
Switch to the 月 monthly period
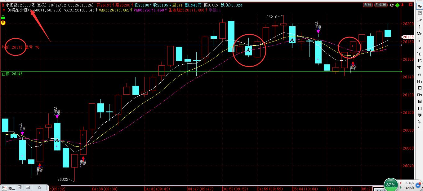[x=420, y=108]
